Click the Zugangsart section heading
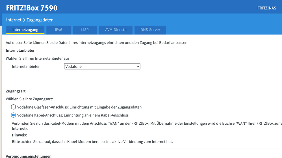Screen dimensions: 282x158 tap(16, 91)
